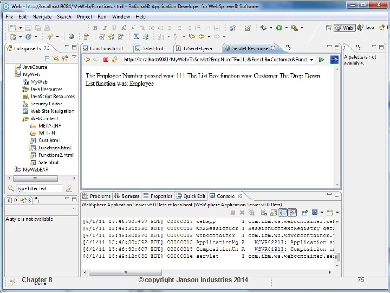This screenshot has width=390, height=293.
Task: Click the Save toolbar icon
Action: point(28,28)
